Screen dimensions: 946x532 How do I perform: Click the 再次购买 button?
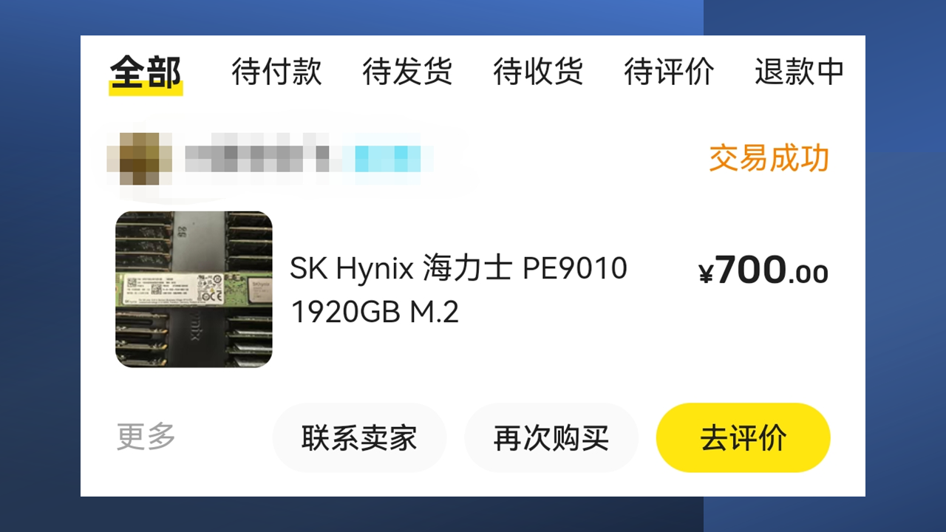551,438
